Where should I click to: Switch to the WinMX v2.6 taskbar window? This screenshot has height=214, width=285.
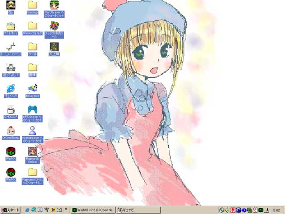tap(93, 210)
